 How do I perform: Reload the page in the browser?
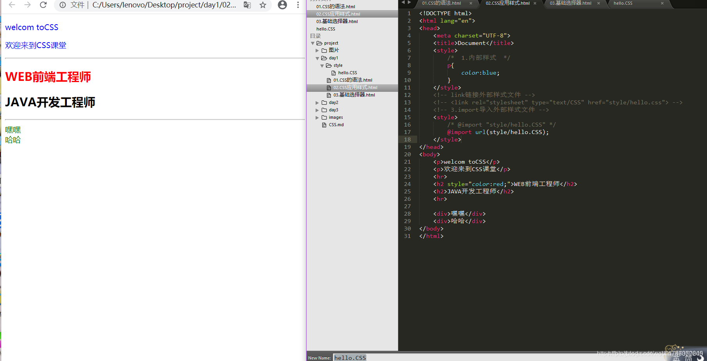tap(43, 5)
